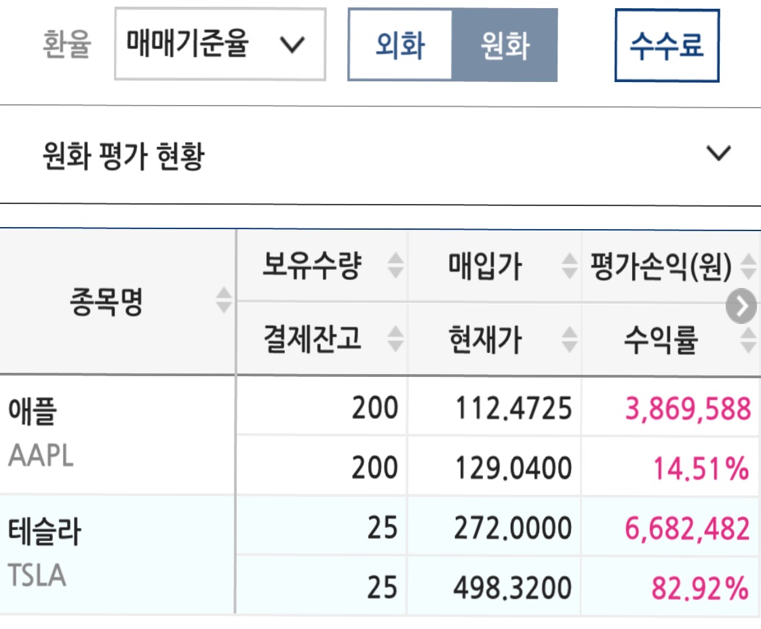Click the 보유수량 column header
This screenshot has width=761, height=629.
(312, 265)
